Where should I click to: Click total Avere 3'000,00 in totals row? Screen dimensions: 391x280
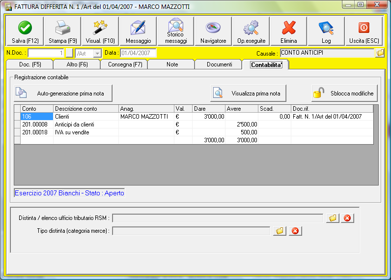(x=242, y=140)
